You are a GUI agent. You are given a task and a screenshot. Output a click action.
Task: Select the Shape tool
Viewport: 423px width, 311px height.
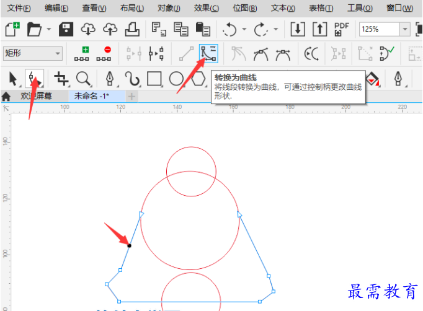click(x=35, y=79)
